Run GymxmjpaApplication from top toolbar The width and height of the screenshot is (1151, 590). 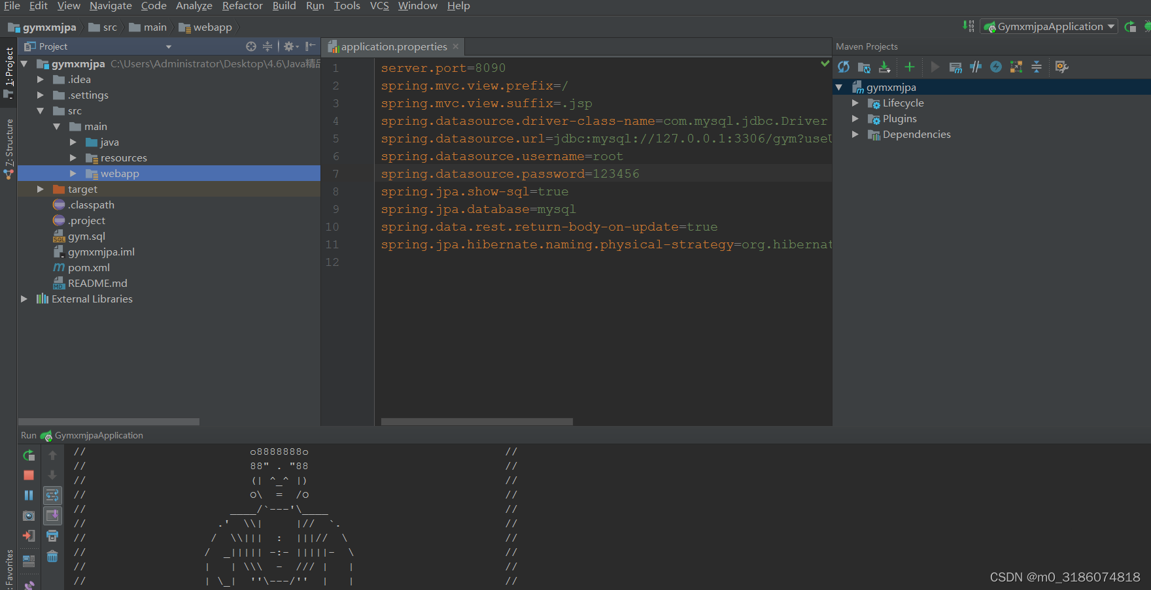coord(1130,27)
